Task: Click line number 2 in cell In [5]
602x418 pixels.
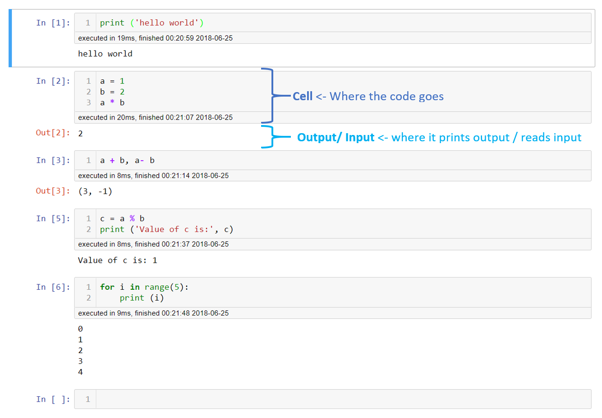Action: [x=88, y=229]
